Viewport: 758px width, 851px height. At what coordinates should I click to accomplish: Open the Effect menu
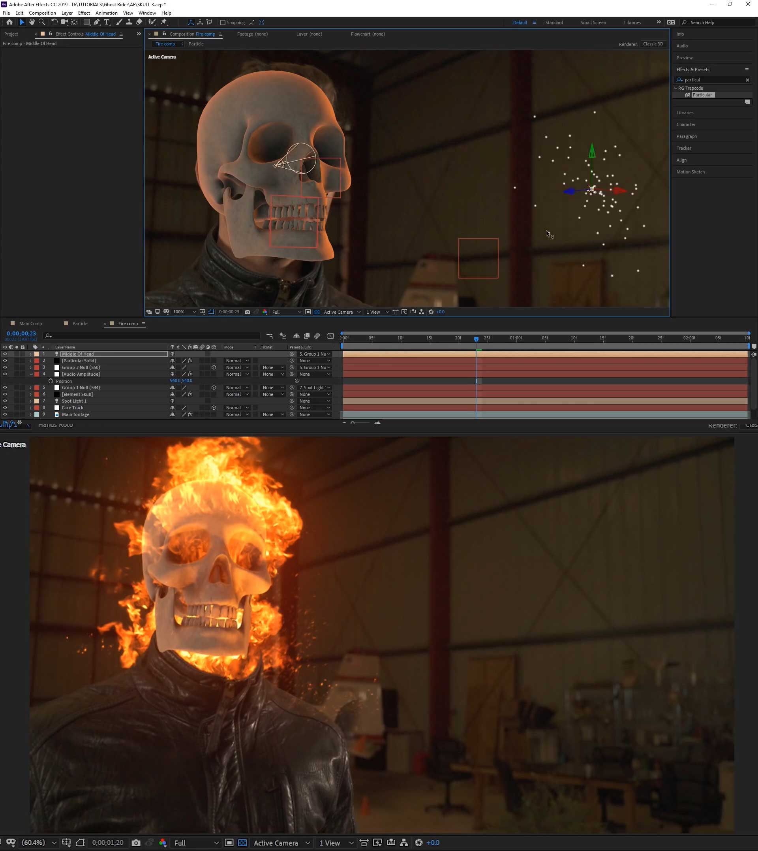pyautogui.click(x=84, y=13)
